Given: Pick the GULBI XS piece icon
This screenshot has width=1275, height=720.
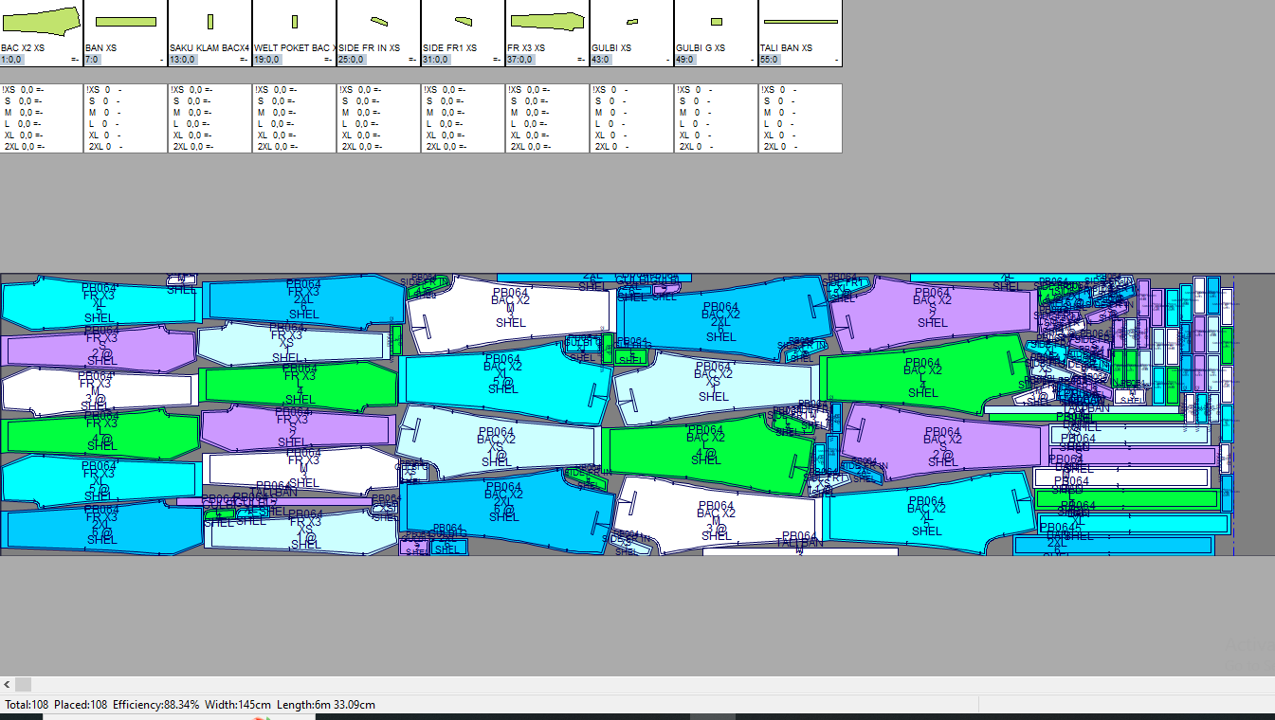Looking at the screenshot, I should (631, 21).
